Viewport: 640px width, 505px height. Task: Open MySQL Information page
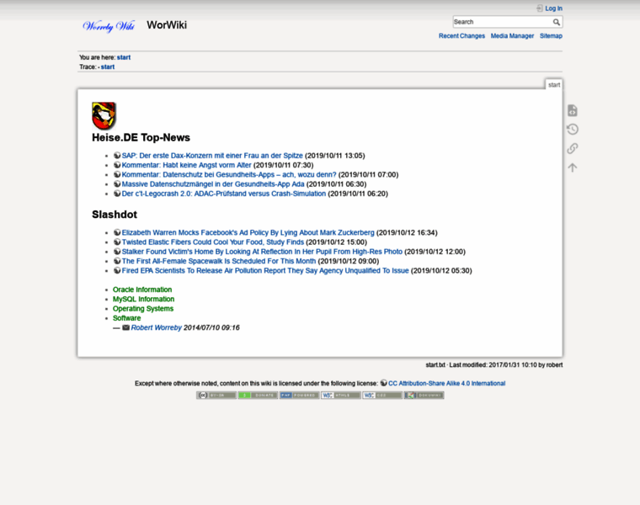(143, 299)
